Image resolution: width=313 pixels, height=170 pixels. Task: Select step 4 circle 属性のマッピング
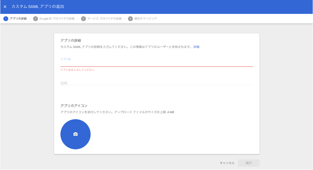[x=130, y=19]
